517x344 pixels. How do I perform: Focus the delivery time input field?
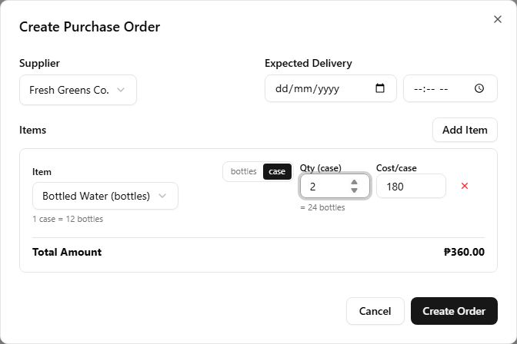pos(450,88)
